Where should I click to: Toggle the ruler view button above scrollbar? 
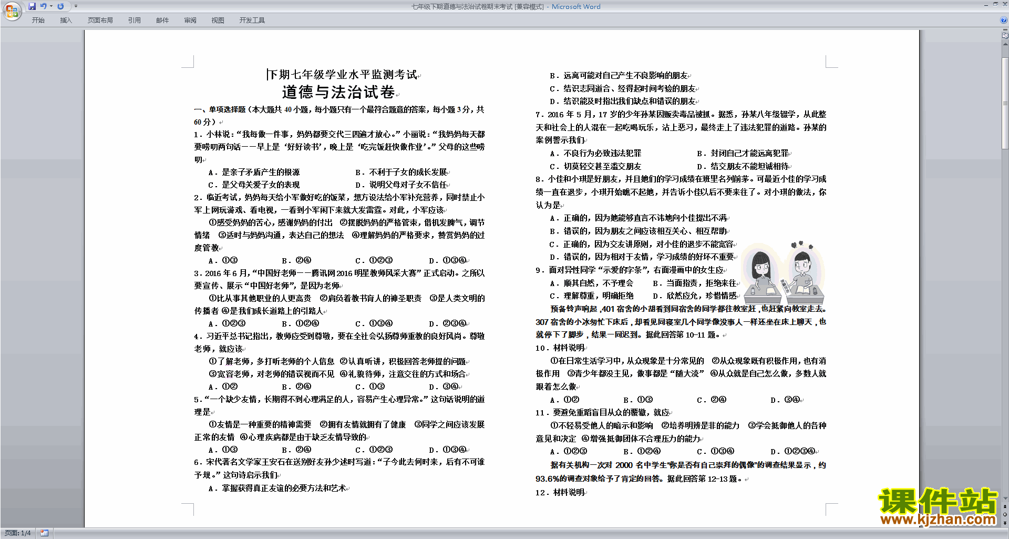tap(1005, 36)
